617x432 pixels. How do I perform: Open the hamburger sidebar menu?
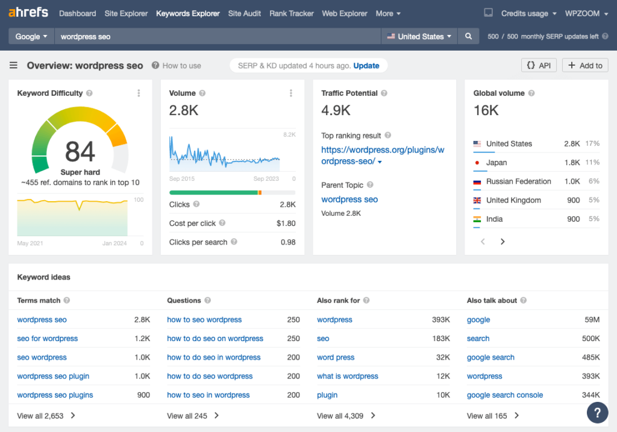13,65
